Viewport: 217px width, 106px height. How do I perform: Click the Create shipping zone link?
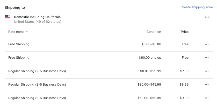click(x=197, y=7)
